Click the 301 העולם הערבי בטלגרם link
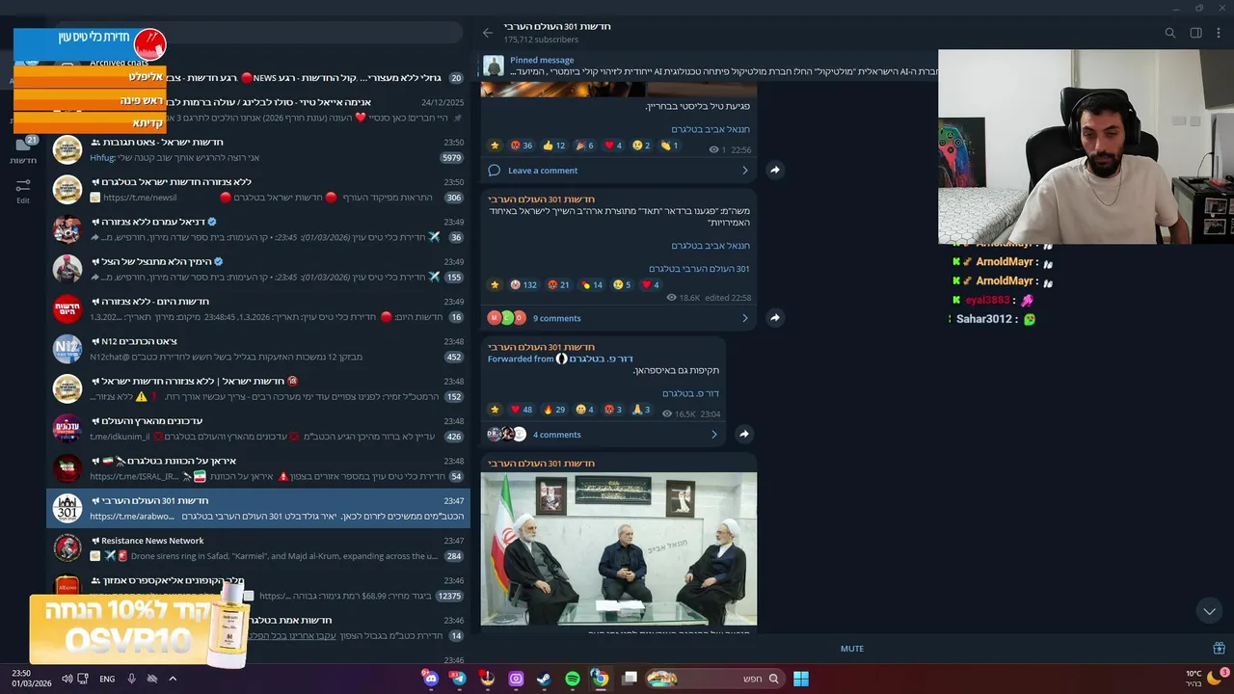 pyautogui.click(x=699, y=269)
